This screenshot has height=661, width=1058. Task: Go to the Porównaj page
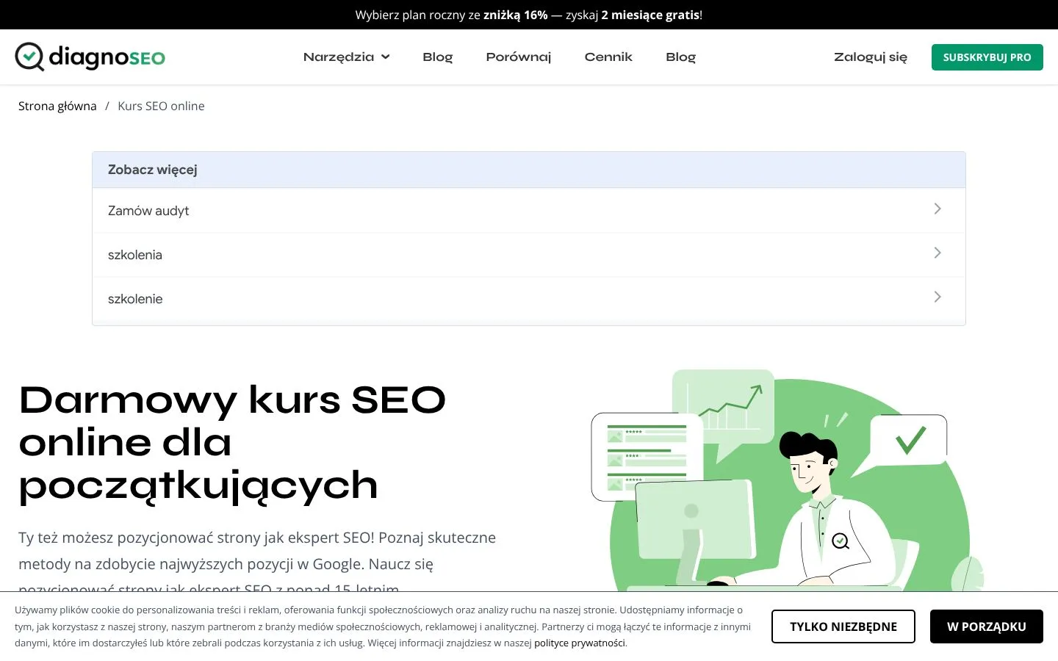519,57
